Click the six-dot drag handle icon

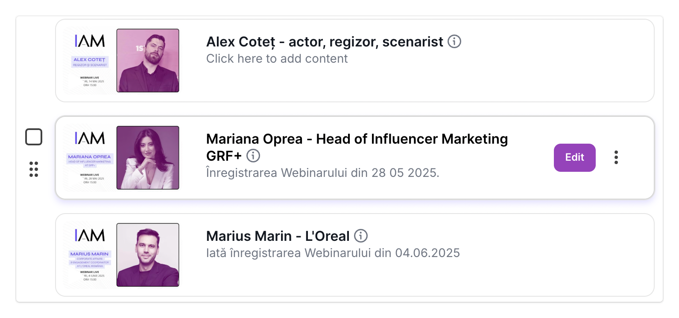coord(34,169)
